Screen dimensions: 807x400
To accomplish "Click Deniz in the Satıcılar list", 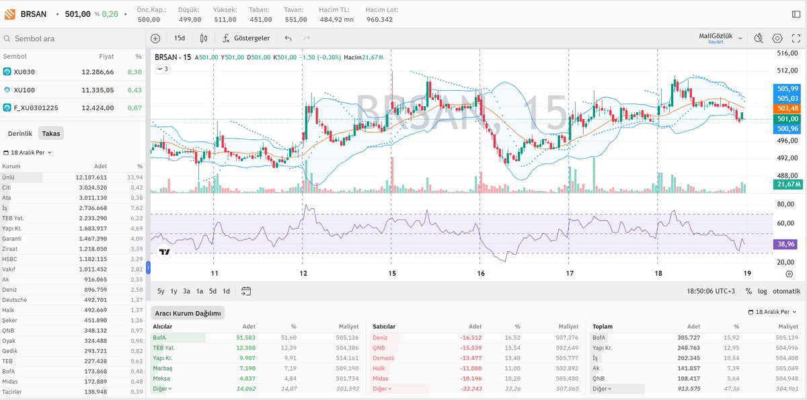I will (x=380, y=337).
